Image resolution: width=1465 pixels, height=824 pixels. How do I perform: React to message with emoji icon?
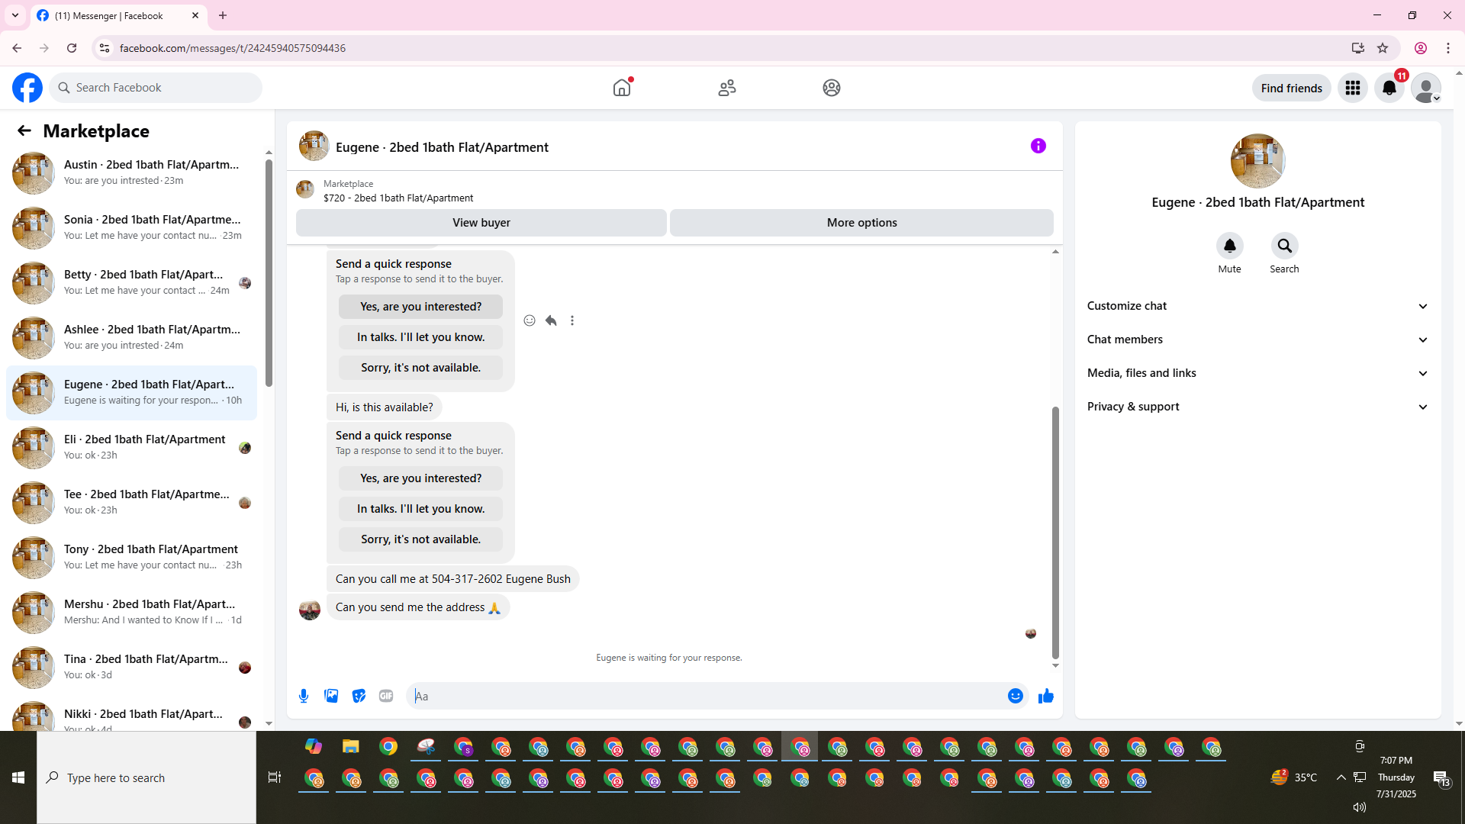pyautogui.click(x=530, y=320)
